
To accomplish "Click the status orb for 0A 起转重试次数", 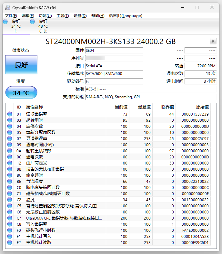I will (10, 151).
